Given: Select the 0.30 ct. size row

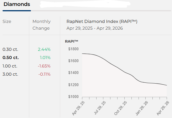Looking at the screenshot, I should click(x=10, y=49).
